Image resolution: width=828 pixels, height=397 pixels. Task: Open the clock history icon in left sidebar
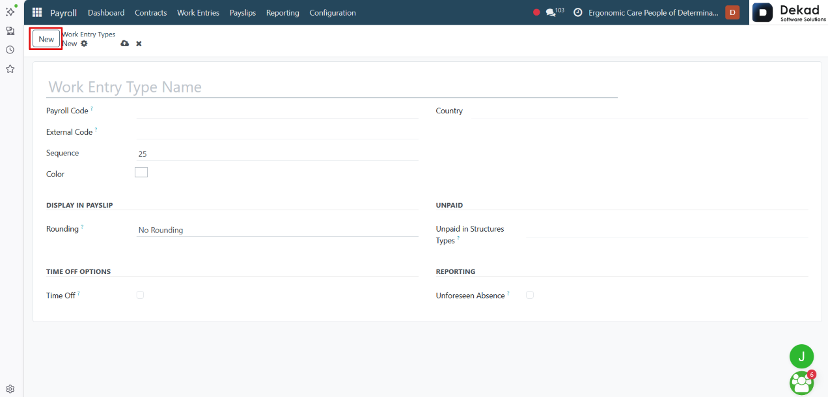pyautogui.click(x=10, y=49)
